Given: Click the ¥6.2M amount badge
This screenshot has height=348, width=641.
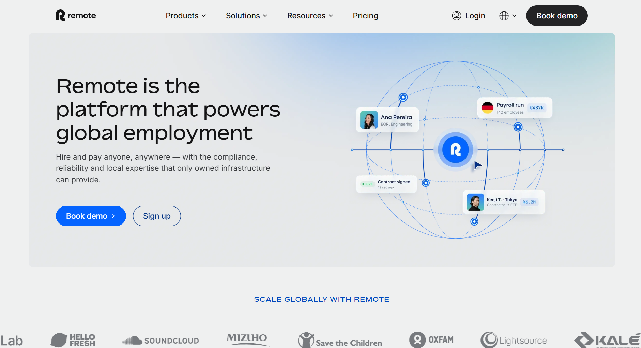Looking at the screenshot, I should 529,202.
